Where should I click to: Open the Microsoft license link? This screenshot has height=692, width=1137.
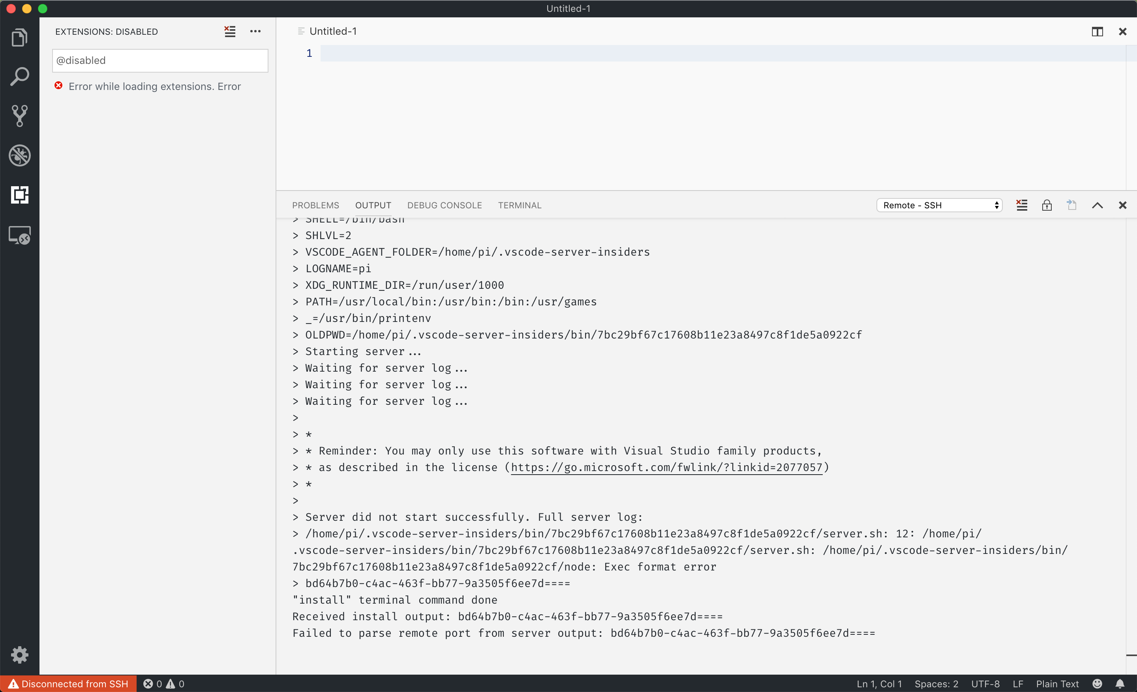668,468
